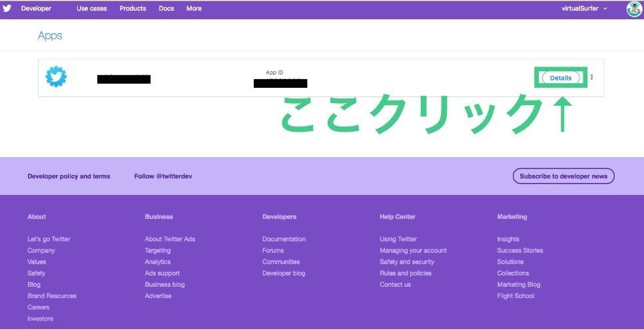Open Managing your account link
Viewport: 644px width, 330px height.
(413, 250)
